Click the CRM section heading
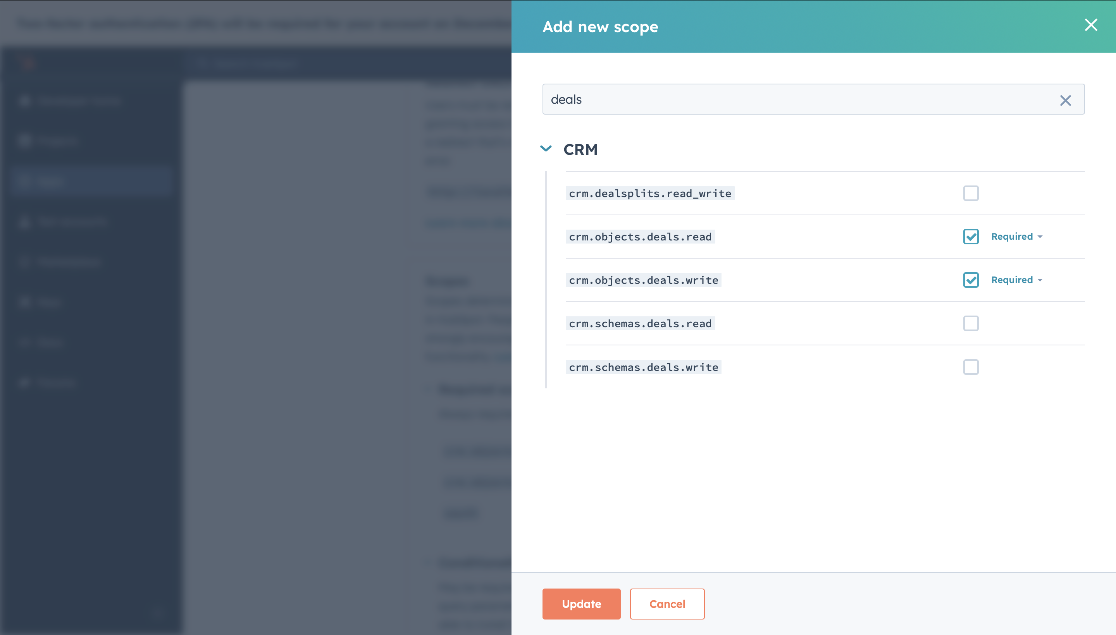1116x635 pixels. pos(580,149)
